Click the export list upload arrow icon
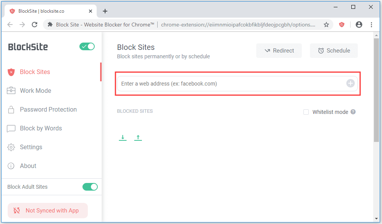This screenshot has width=382, height=224. click(138, 138)
